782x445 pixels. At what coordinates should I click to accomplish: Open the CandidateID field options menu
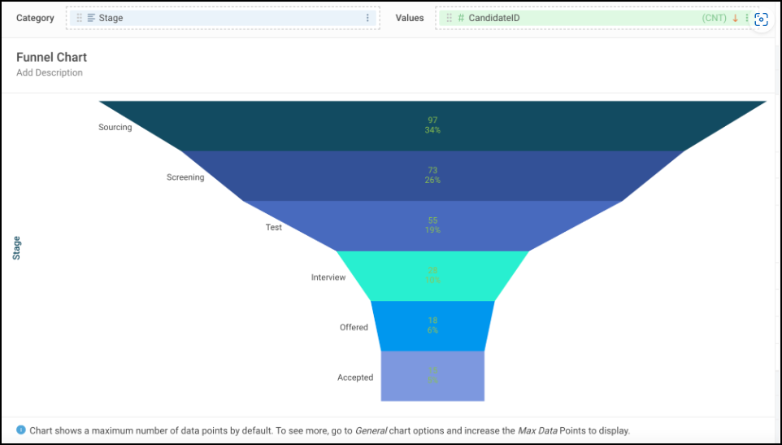point(747,18)
